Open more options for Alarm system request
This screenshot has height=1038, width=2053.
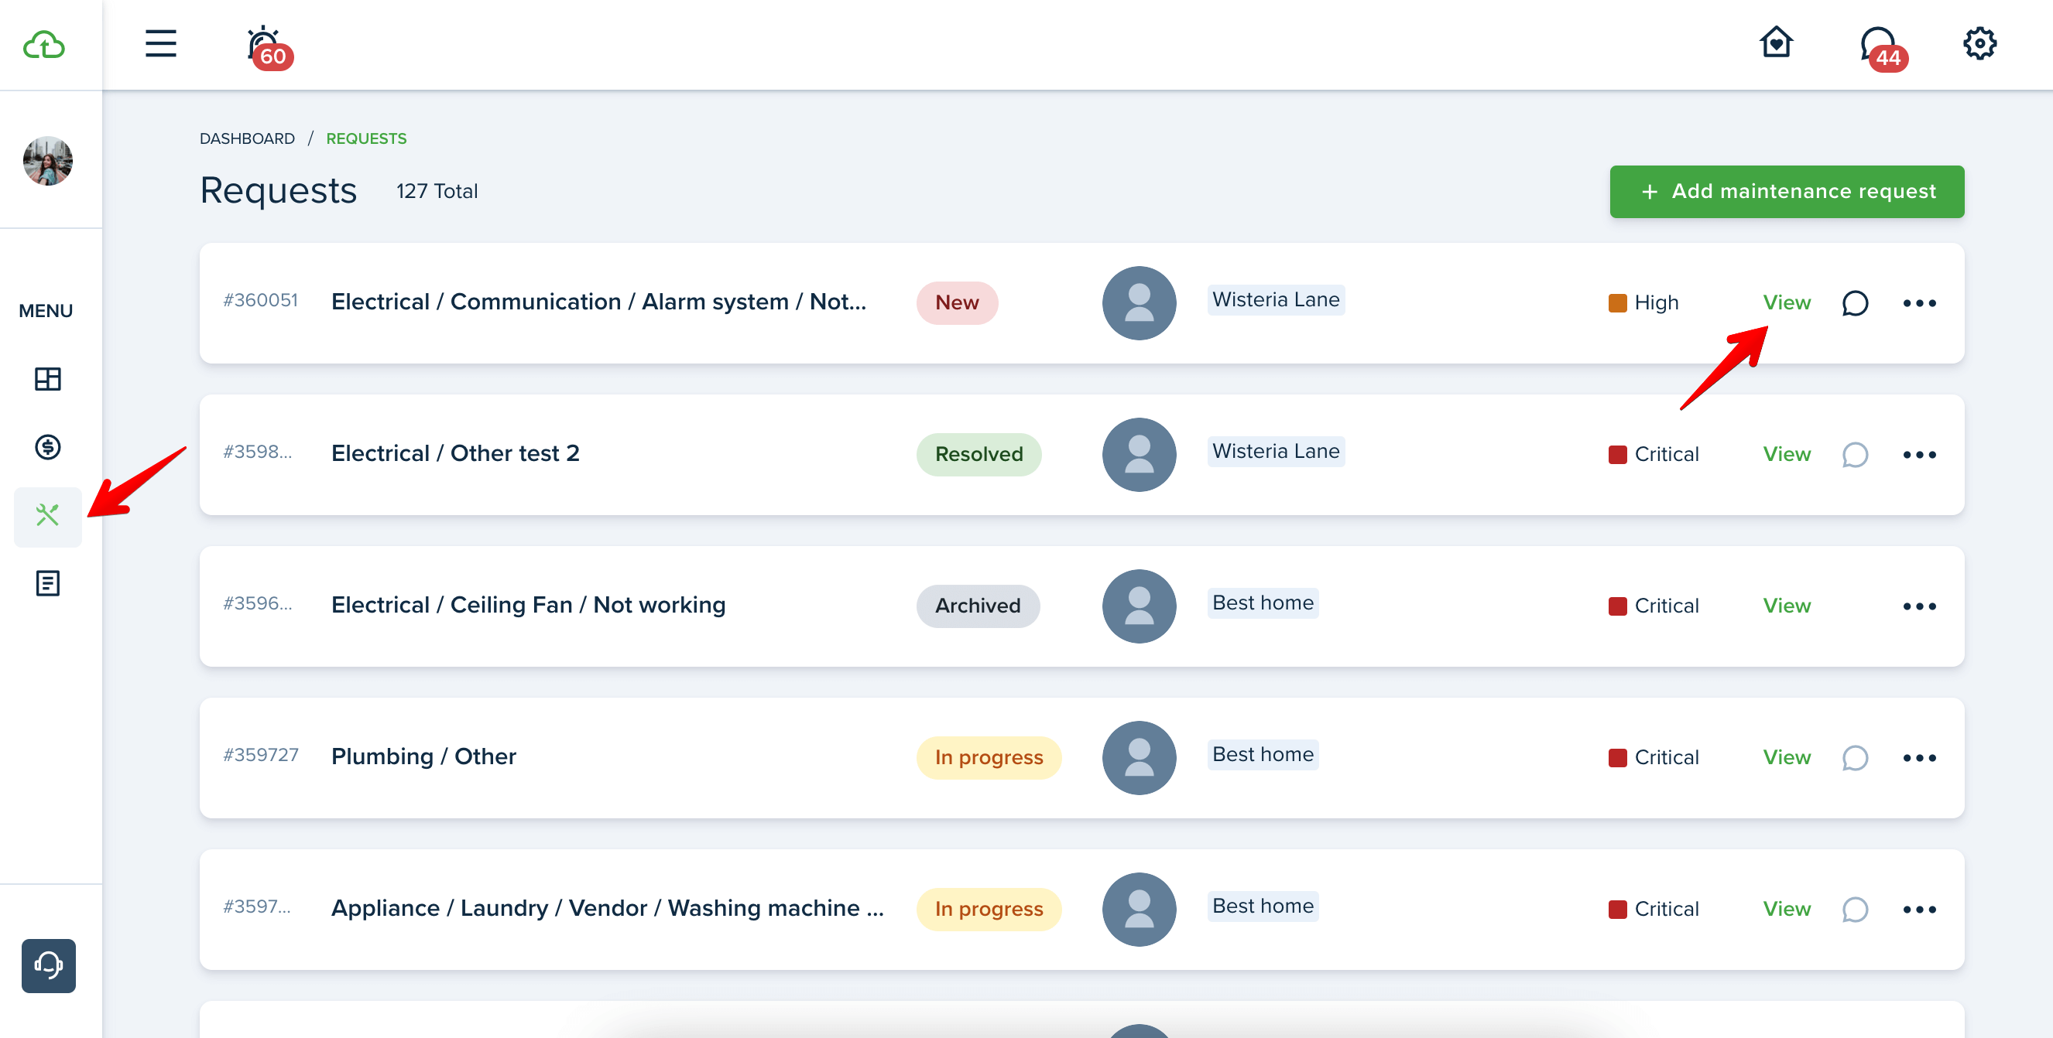coord(1919,302)
